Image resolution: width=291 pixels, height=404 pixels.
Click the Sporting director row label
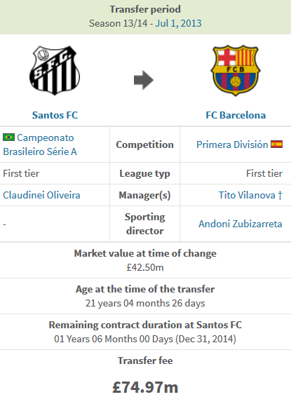click(144, 224)
